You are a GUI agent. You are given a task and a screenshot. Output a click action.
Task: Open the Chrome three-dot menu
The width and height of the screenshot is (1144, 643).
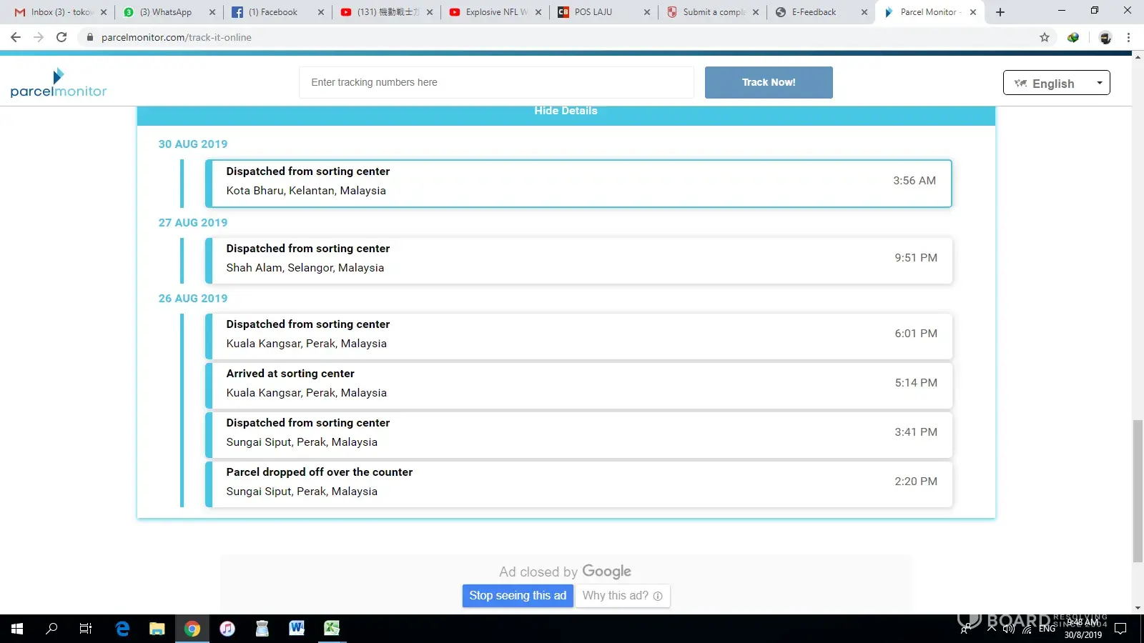pyautogui.click(x=1128, y=37)
